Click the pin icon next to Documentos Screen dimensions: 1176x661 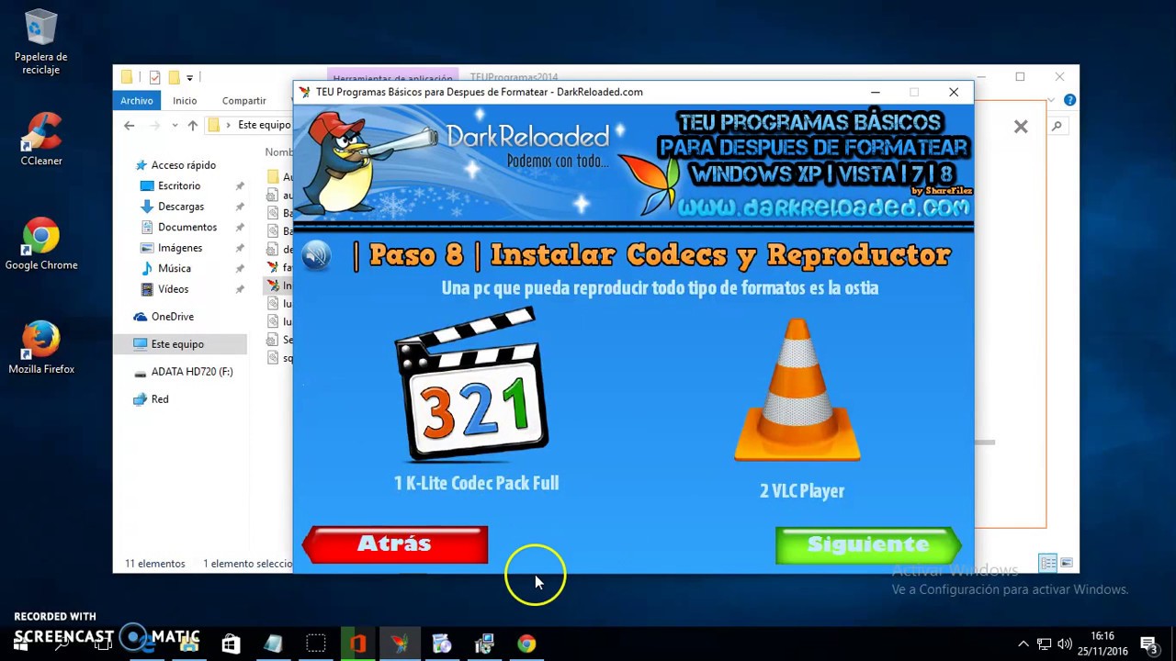(x=240, y=228)
